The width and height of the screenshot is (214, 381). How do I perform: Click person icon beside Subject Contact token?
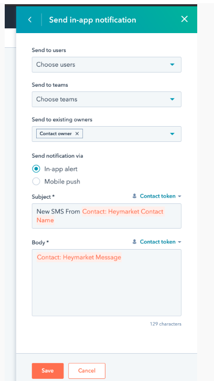pyautogui.click(x=134, y=196)
